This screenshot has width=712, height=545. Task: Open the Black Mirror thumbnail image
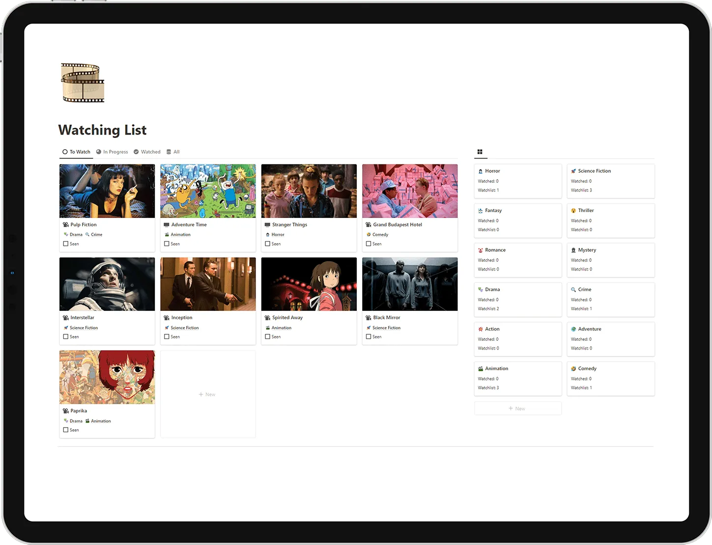tap(409, 284)
